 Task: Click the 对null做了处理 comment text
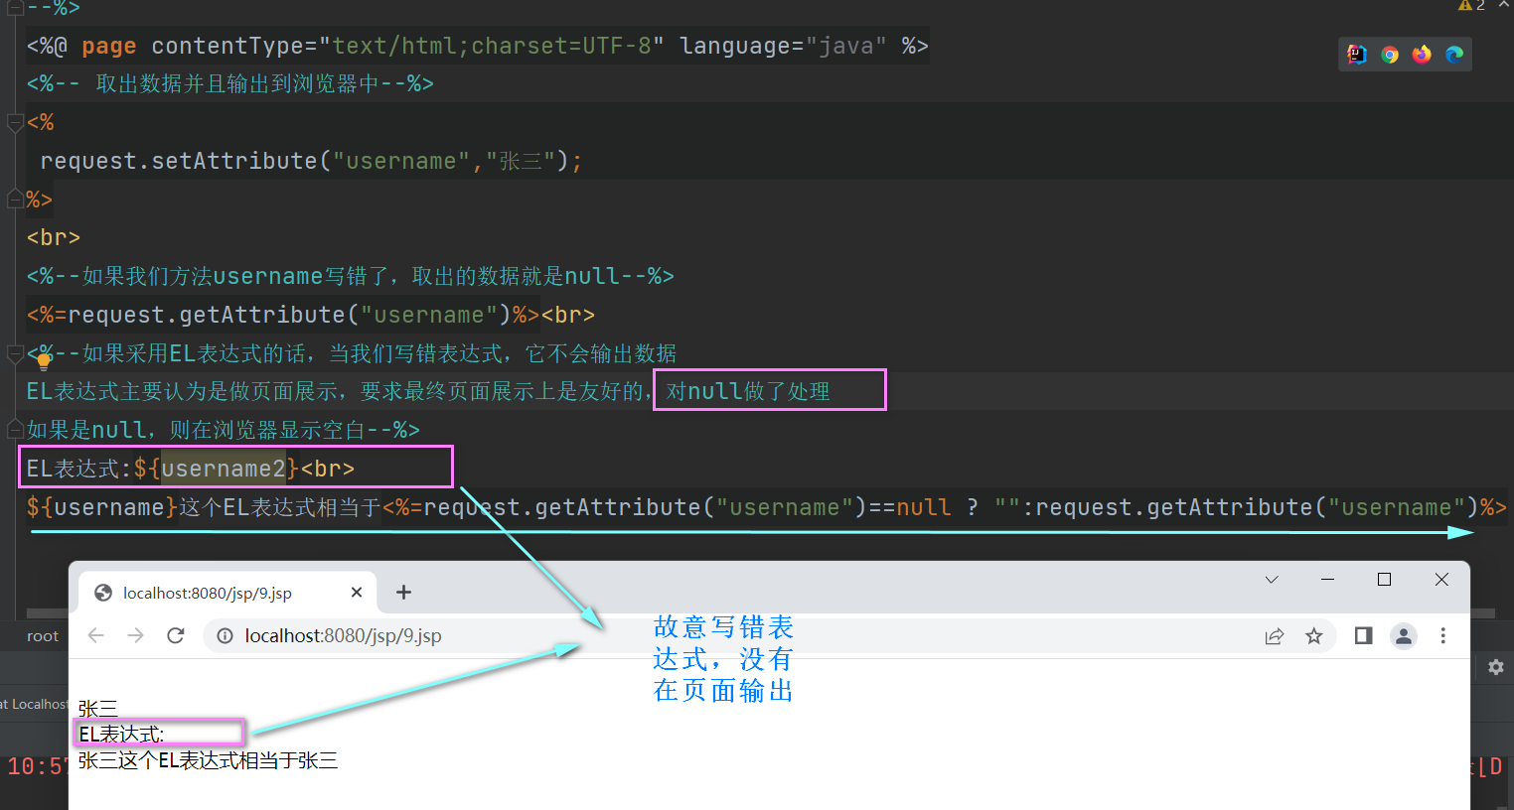click(748, 392)
